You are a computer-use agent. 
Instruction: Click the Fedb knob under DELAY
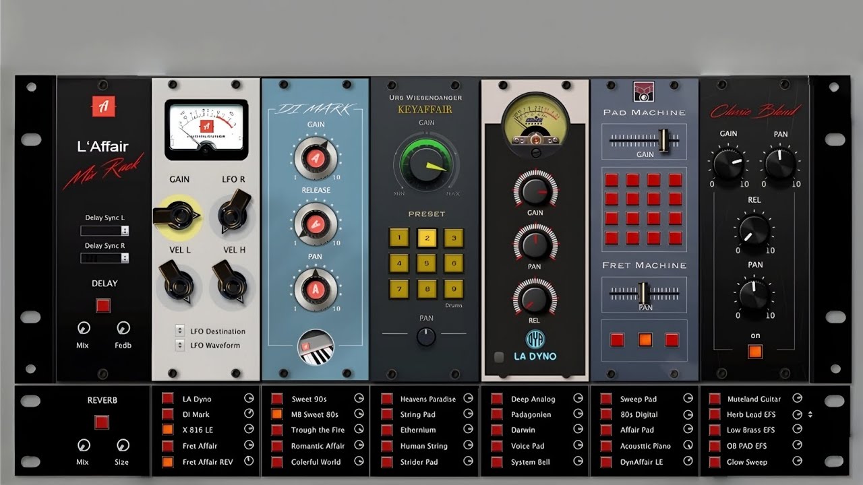[x=123, y=328]
